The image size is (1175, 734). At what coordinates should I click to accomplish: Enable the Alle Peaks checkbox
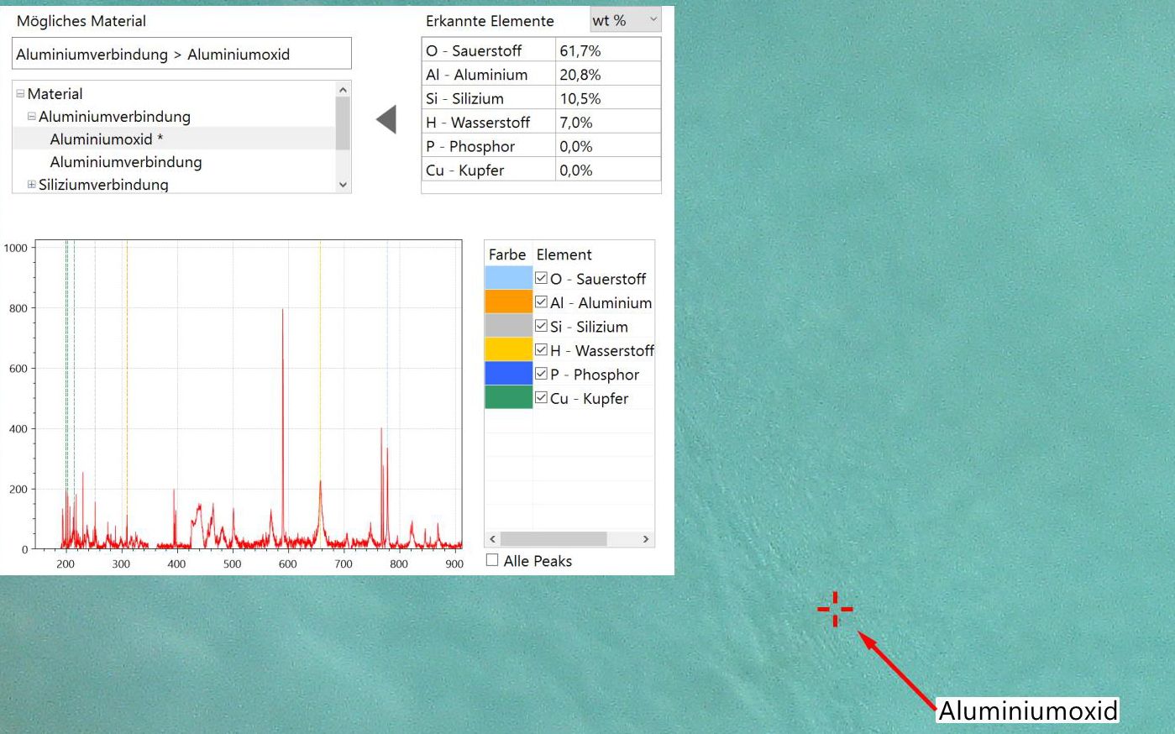click(492, 560)
